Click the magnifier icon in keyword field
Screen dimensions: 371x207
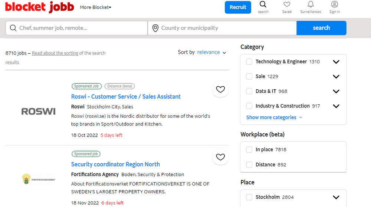coord(13,28)
